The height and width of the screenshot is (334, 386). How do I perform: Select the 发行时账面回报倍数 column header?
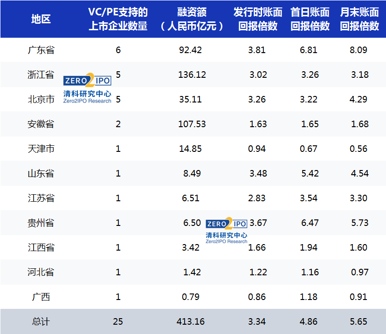coord(258,19)
